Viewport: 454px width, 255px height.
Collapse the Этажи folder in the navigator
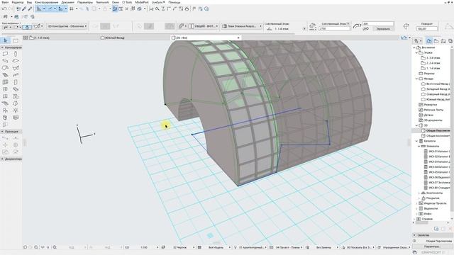point(416,52)
